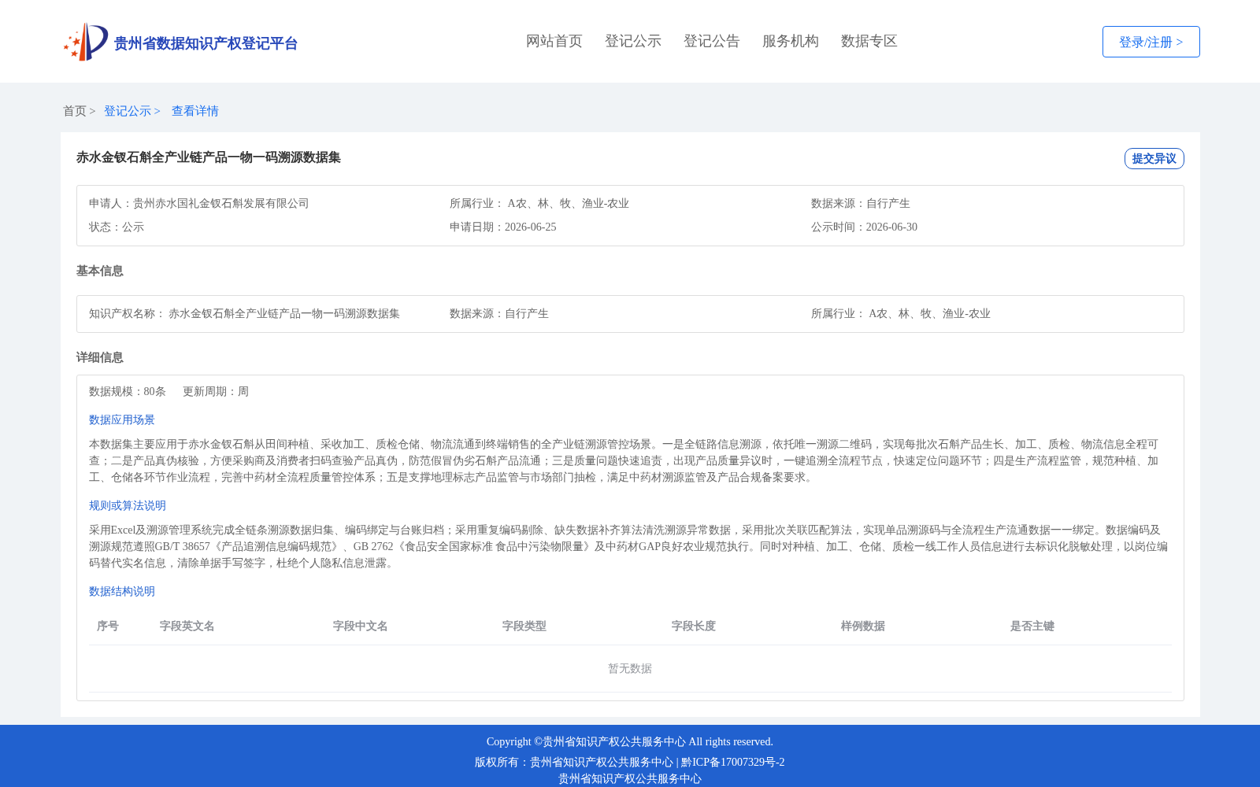Click 数据规模：80条 text

click(x=128, y=391)
